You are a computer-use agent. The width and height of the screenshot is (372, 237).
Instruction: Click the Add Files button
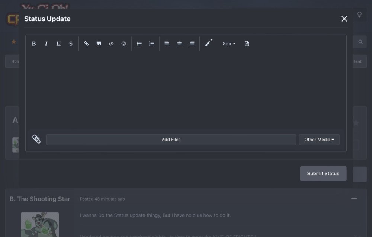tap(171, 140)
